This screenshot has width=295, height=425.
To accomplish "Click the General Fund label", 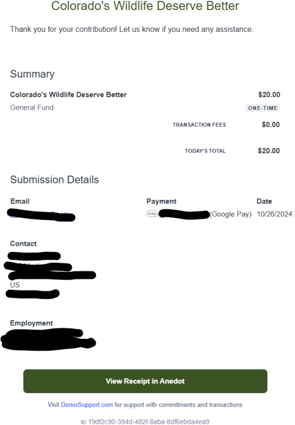I will [32, 108].
